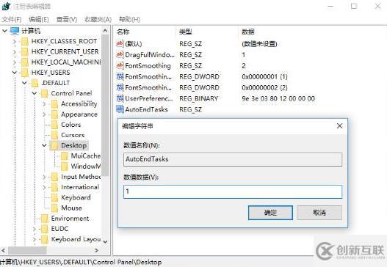The width and height of the screenshot is (387, 267).
Task: Expand the Accessibility key
Action: pos(44,104)
